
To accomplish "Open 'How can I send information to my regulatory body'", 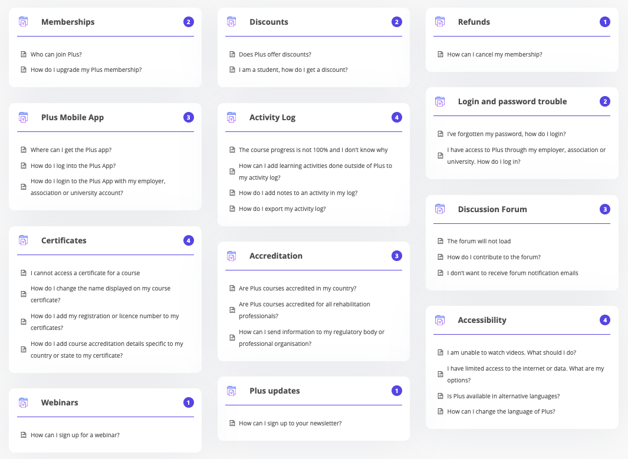I will tap(311, 338).
